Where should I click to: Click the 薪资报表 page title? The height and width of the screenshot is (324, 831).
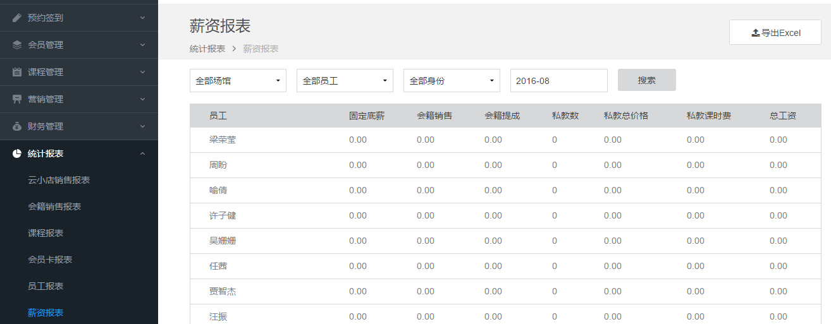[x=220, y=26]
